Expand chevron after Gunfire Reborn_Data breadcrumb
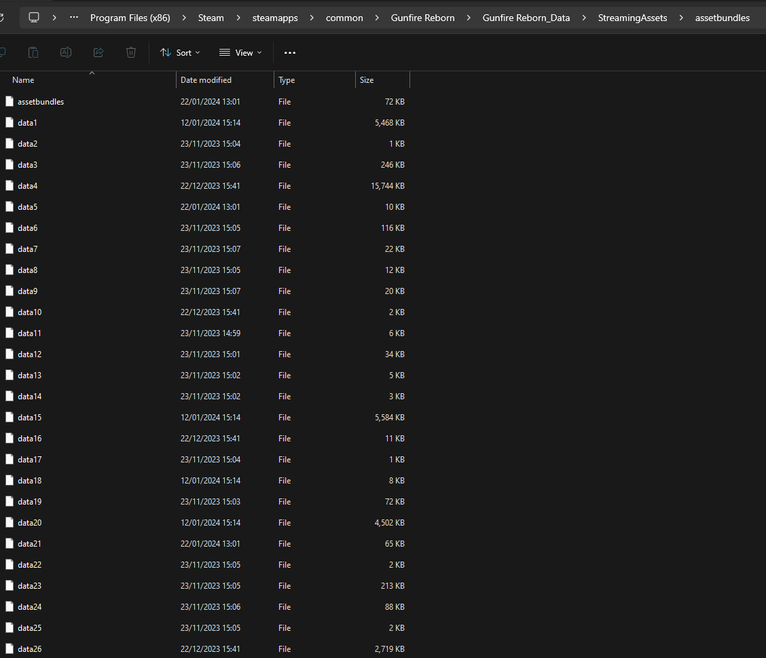 click(x=584, y=18)
